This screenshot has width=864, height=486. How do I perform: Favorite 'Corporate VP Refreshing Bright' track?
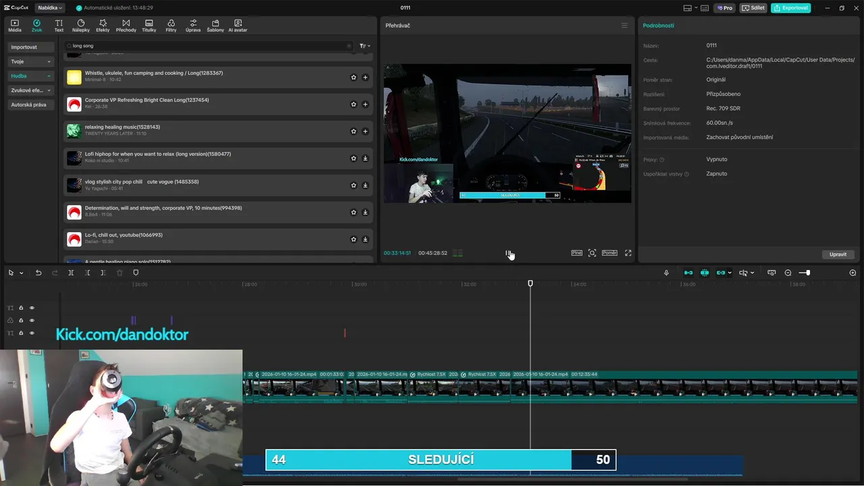click(353, 105)
